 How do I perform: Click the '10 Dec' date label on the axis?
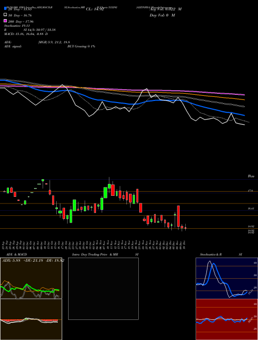tap(184, 245)
